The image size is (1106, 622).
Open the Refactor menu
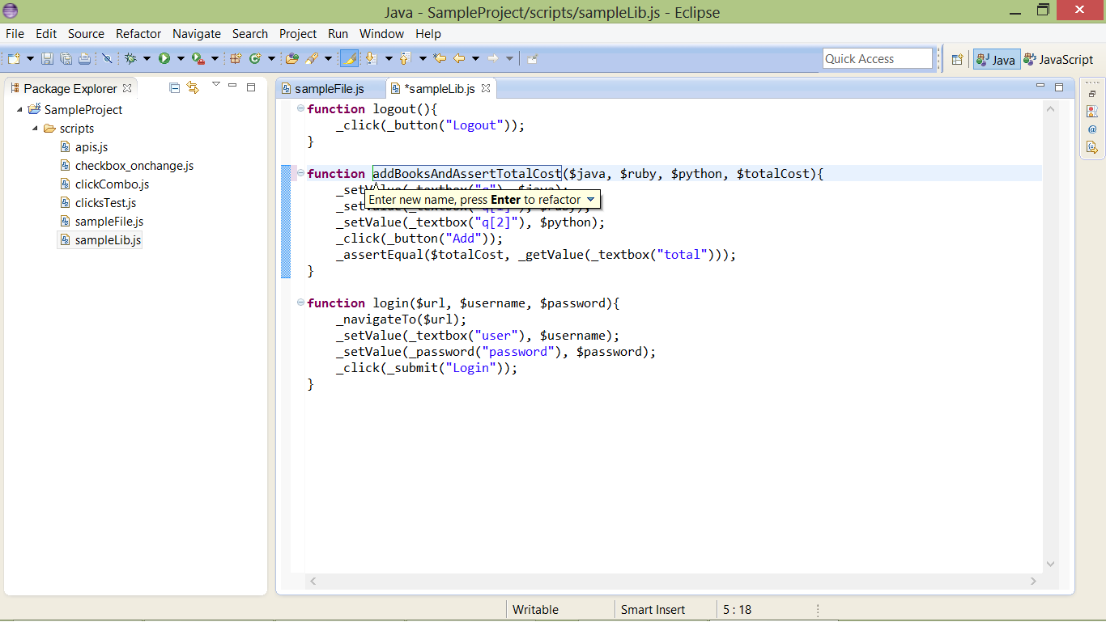[x=138, y=34]
